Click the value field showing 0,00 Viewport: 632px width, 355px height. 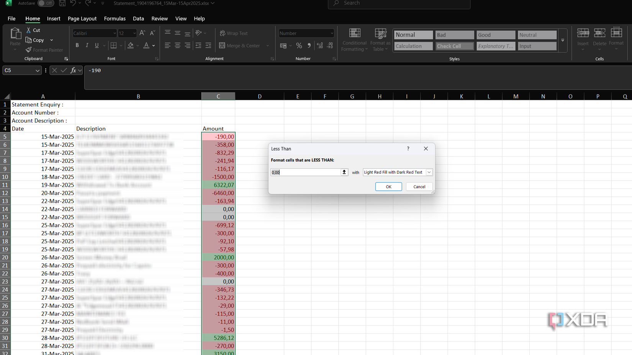coord(303,172)
